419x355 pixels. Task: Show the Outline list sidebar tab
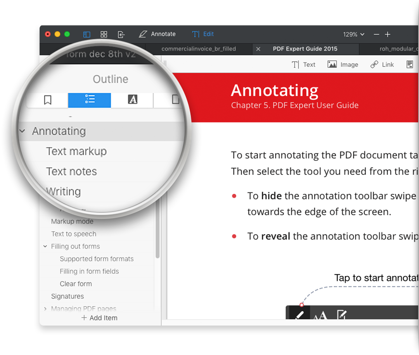(90, 100)
